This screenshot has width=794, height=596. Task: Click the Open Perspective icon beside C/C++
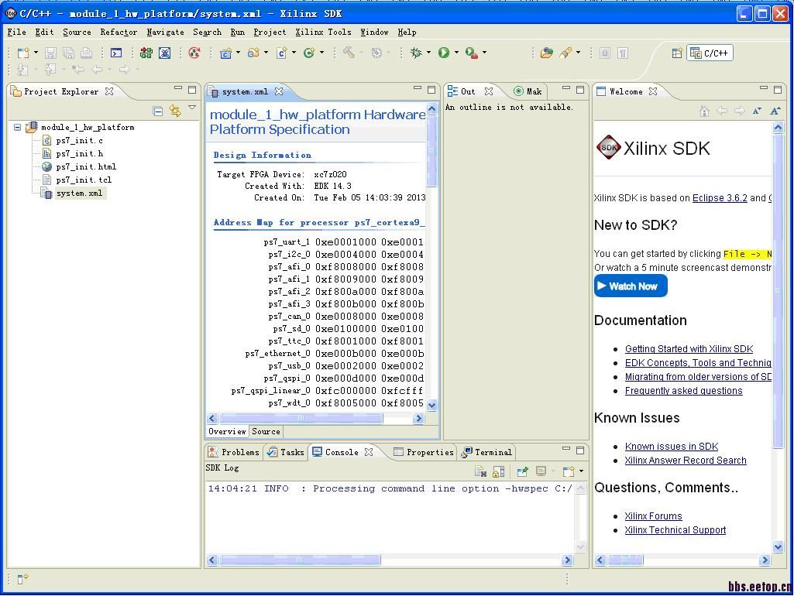pos(677,53)
